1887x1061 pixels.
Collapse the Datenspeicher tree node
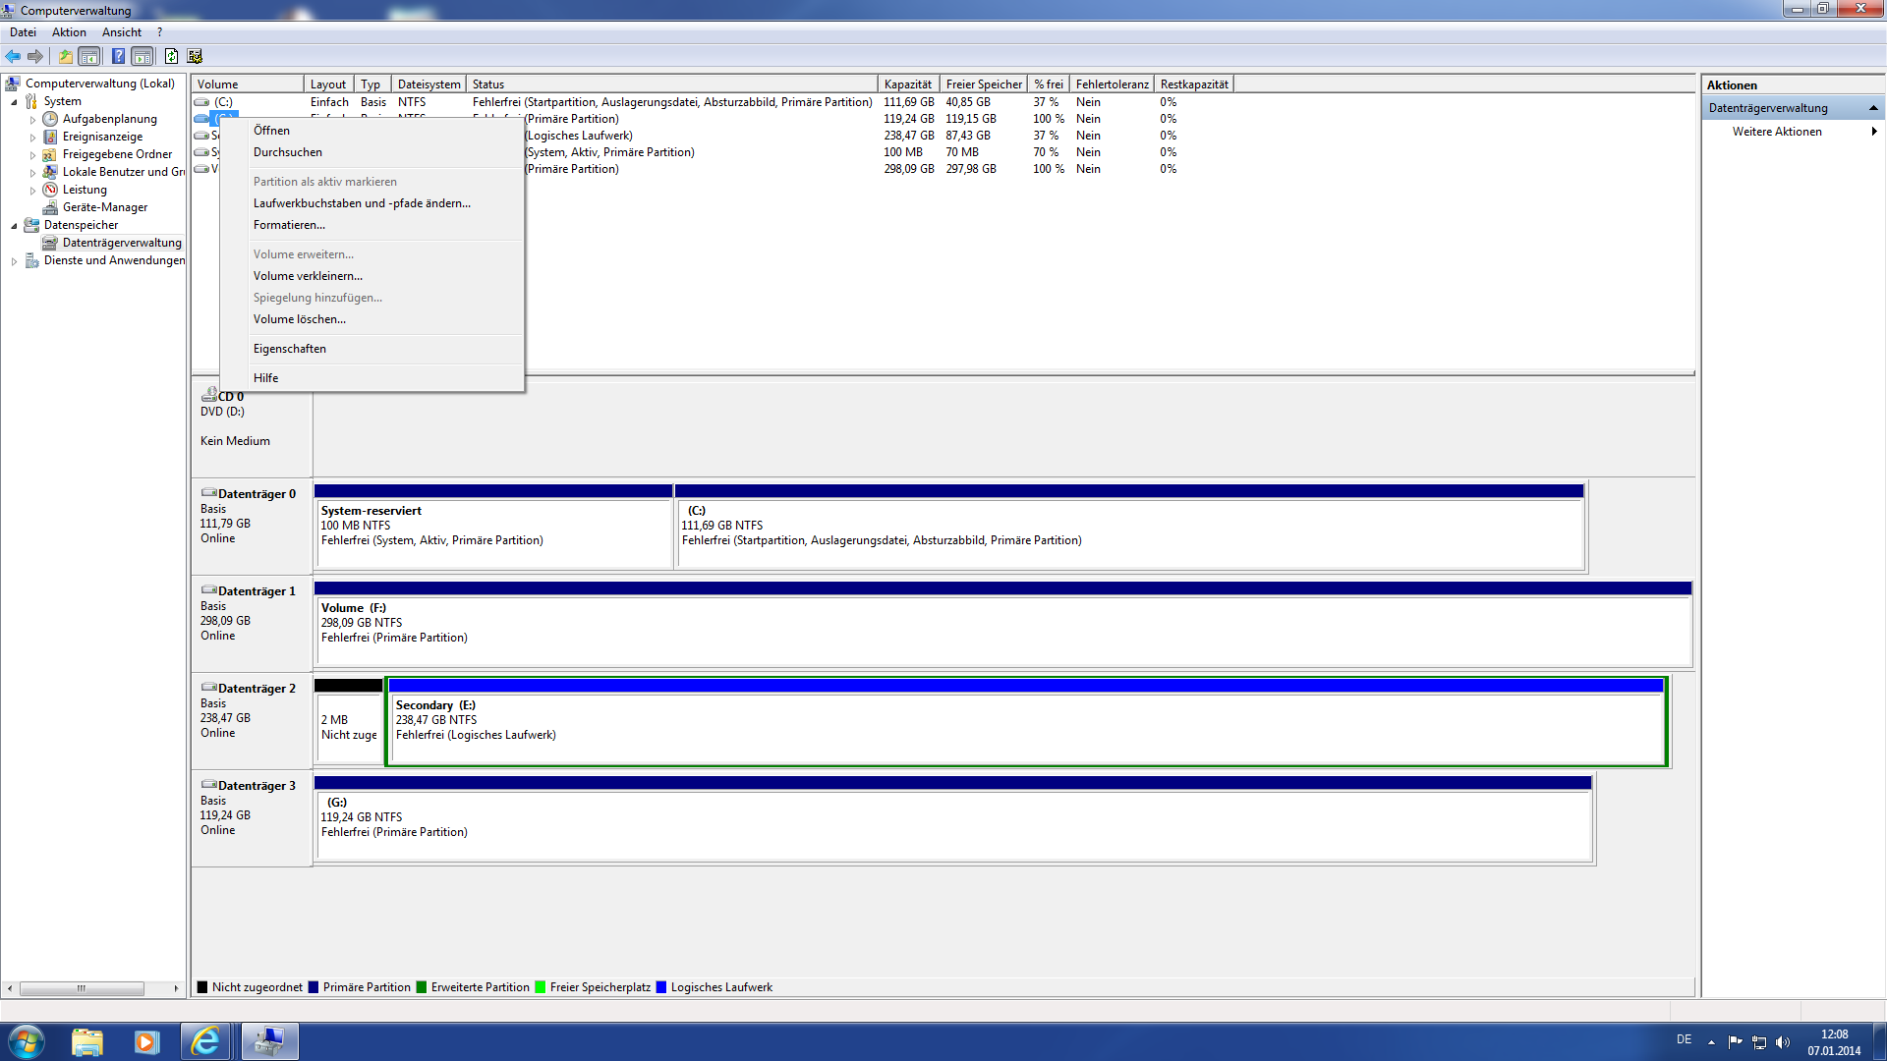tap(14, 226)
